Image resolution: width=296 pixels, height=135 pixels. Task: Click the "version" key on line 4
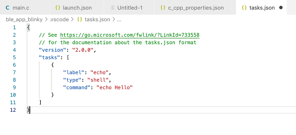(51, 50)
